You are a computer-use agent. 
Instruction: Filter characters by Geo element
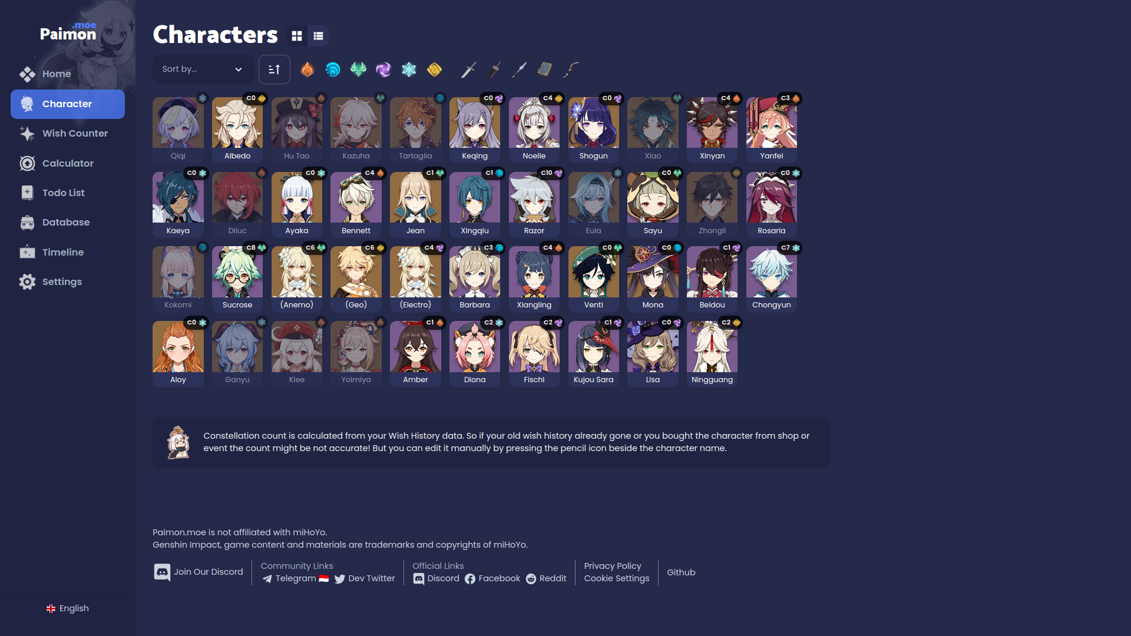(434, 69)
